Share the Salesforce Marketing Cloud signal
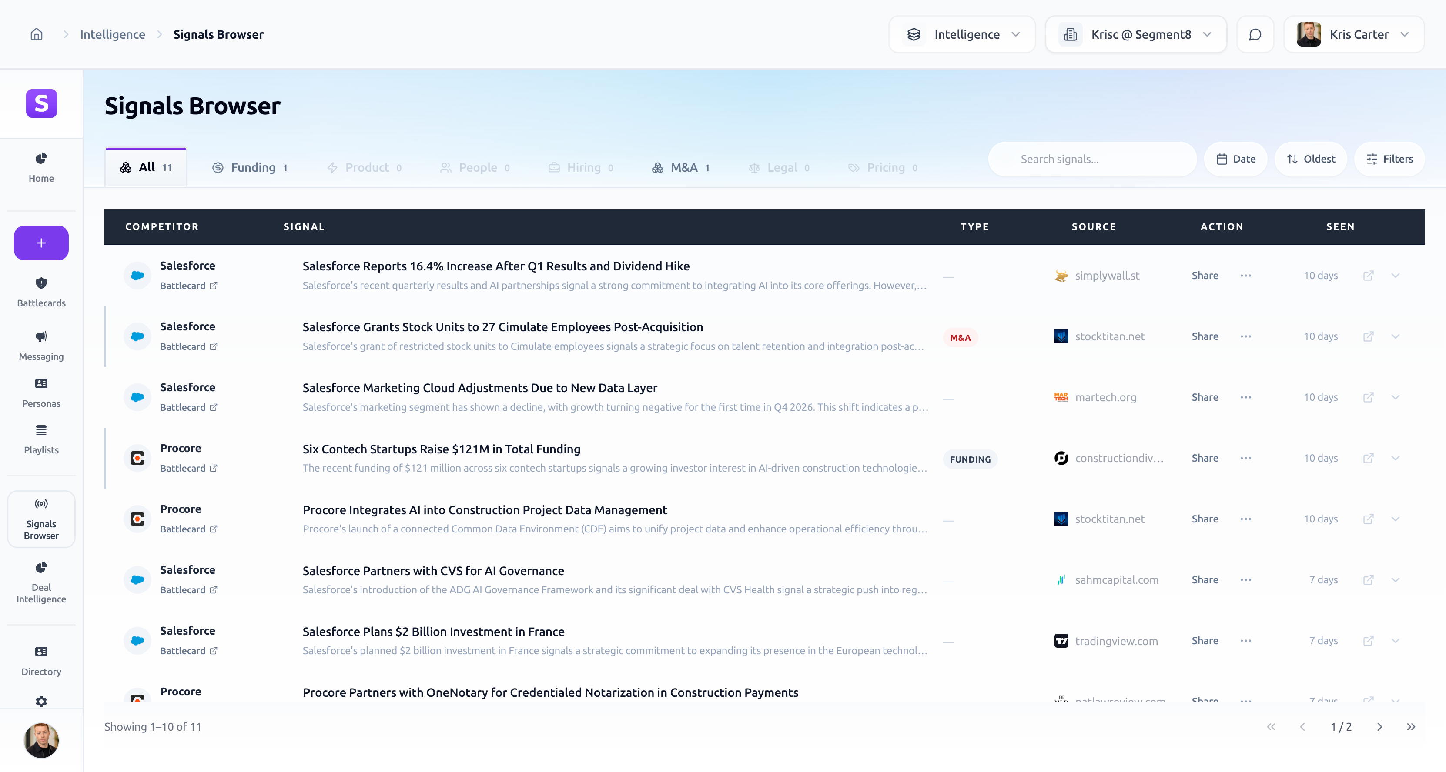 point(1205,397)
